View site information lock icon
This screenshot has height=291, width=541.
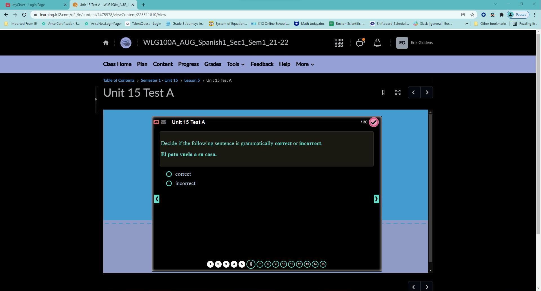[35, 15]
